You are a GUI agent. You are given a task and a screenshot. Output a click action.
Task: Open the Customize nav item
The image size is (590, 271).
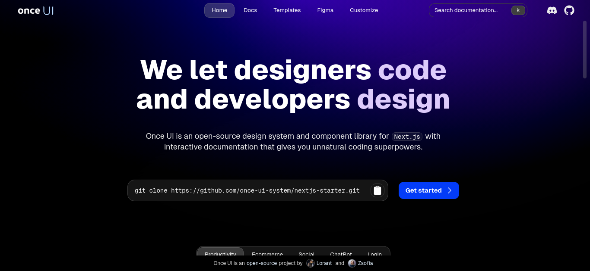(364, 10)
